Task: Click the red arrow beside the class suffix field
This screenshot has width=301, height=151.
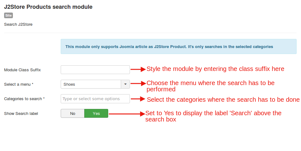Action: (x=138, y=69)
